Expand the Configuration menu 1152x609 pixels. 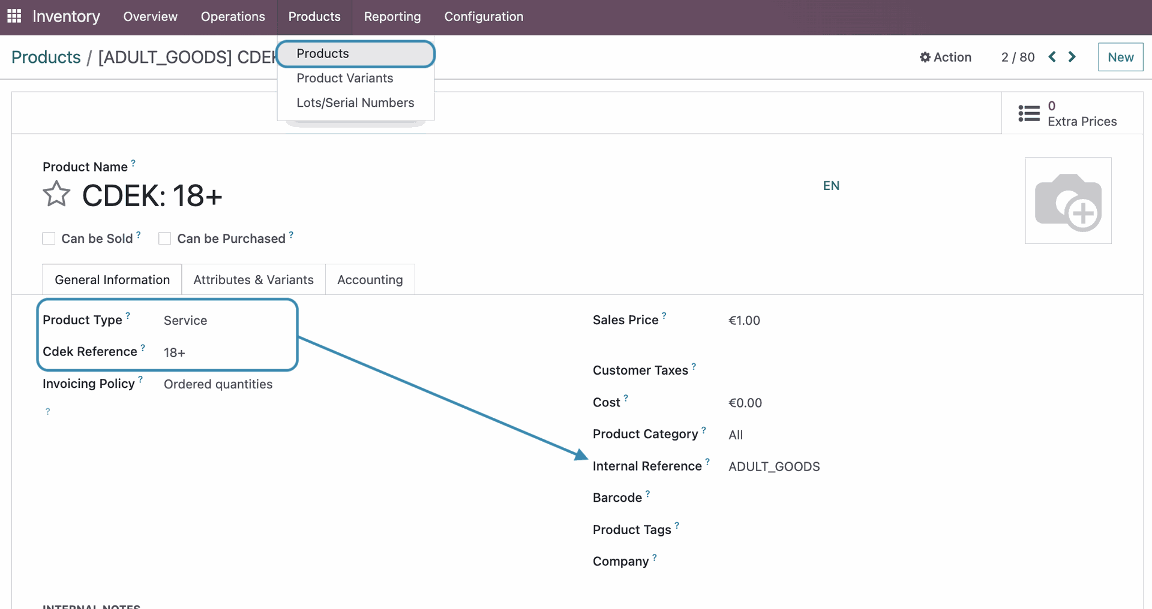[x=484, y=17]
